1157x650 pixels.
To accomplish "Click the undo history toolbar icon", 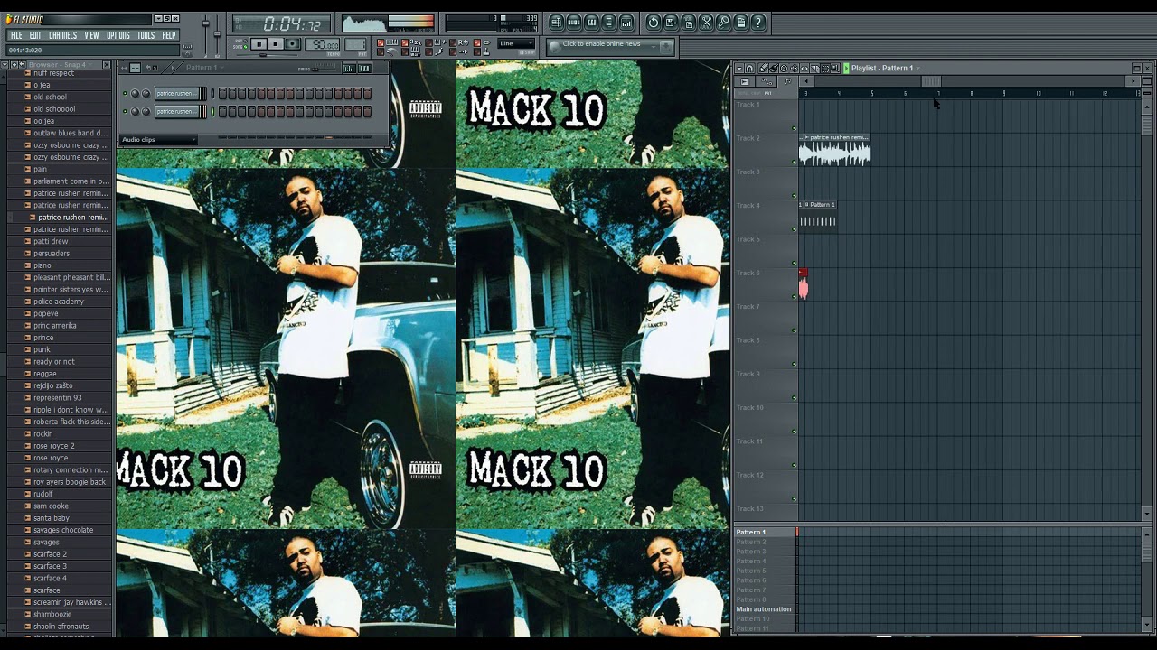I will [654, 23].
